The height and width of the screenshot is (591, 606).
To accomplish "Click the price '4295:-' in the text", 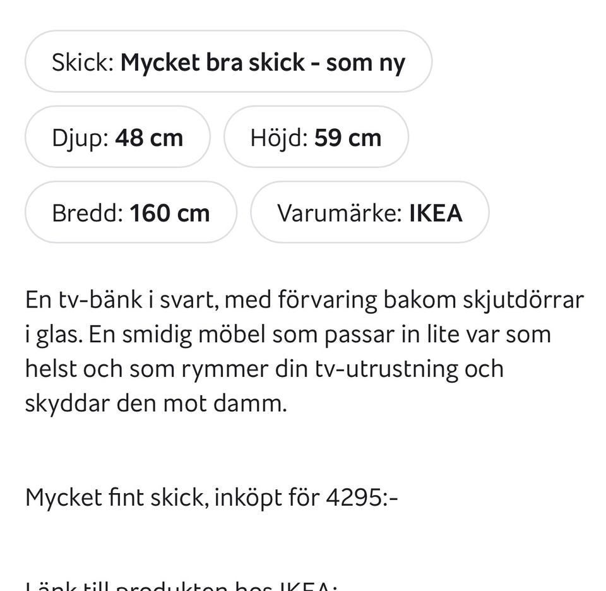I will [x=362, y=497].
